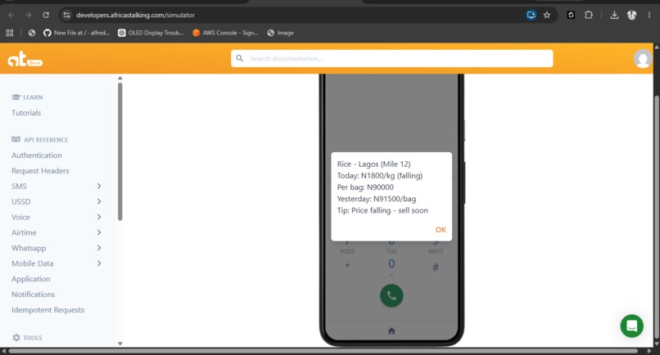Open the OLED Display Troub... bookmark

tap(151, 33)
